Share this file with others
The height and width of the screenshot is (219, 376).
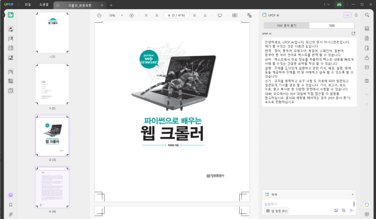point(367,58)
